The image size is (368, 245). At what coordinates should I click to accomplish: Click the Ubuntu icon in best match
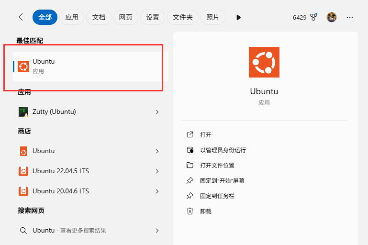[x=23, y=67]
